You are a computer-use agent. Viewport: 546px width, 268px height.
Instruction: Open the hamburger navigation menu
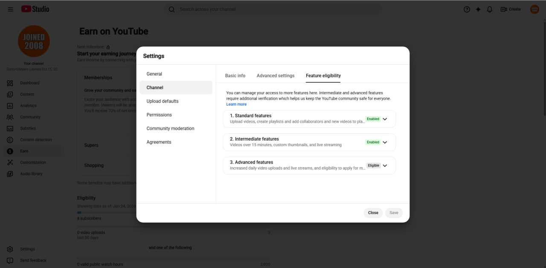coord(10,9)
